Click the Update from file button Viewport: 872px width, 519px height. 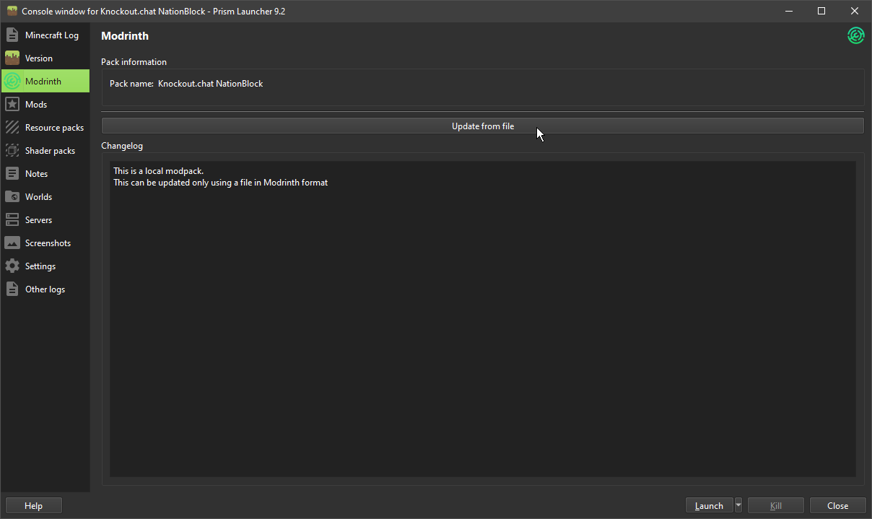point(482,126)
